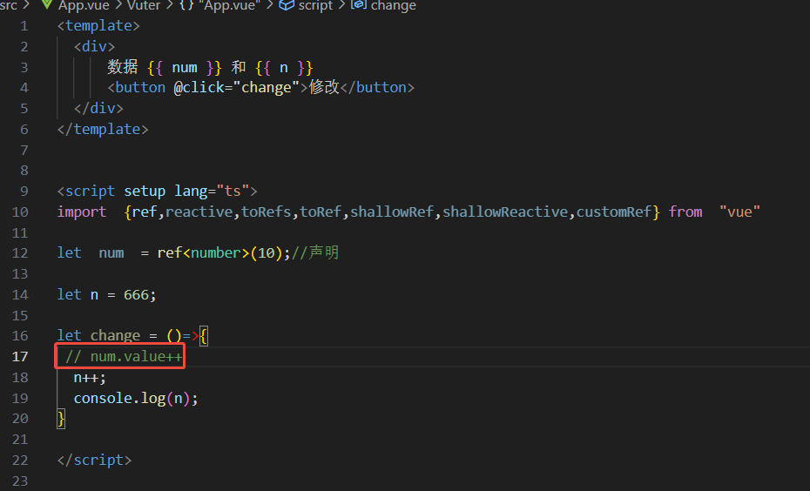Click the commented '// num.value++' line

pyautogui.click(x=124, y=357)
